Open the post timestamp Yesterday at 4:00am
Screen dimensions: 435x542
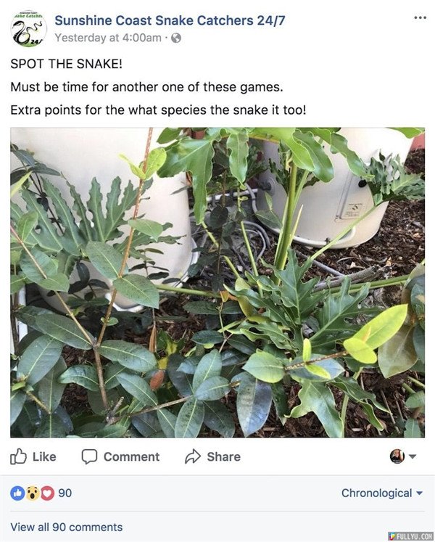[108, 38]
